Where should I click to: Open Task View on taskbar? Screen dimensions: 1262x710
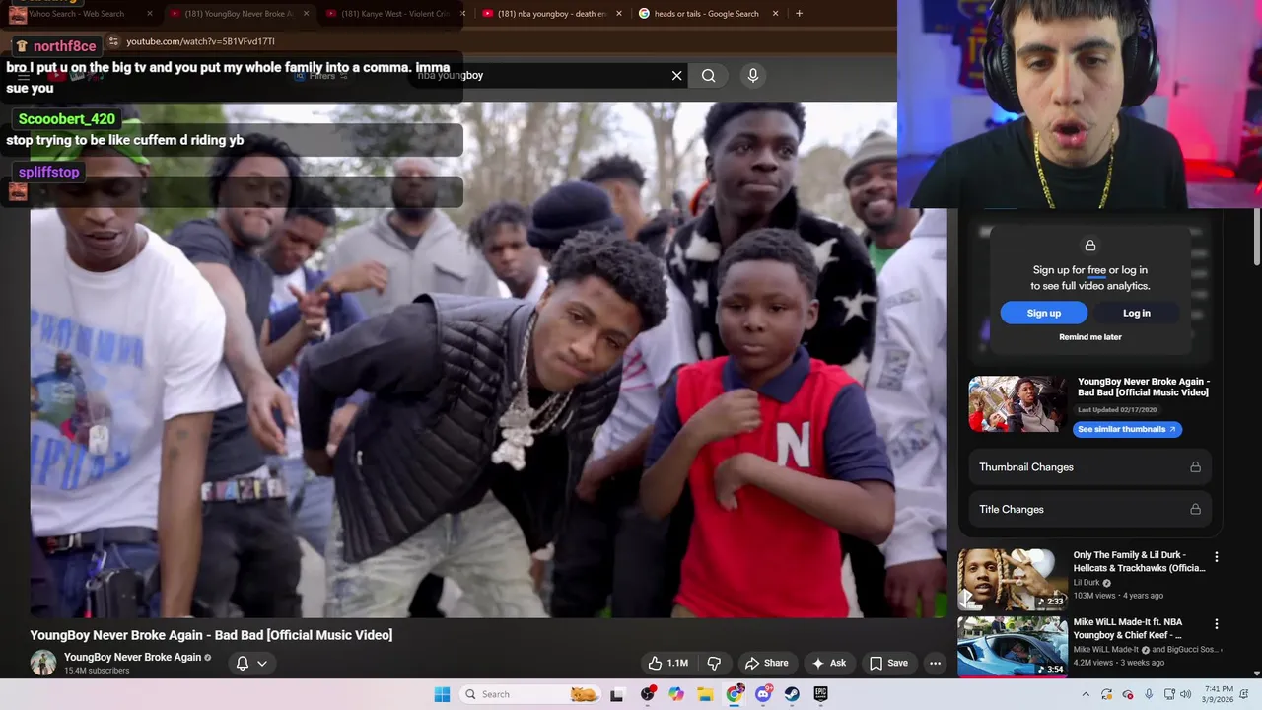click(617, 694)
